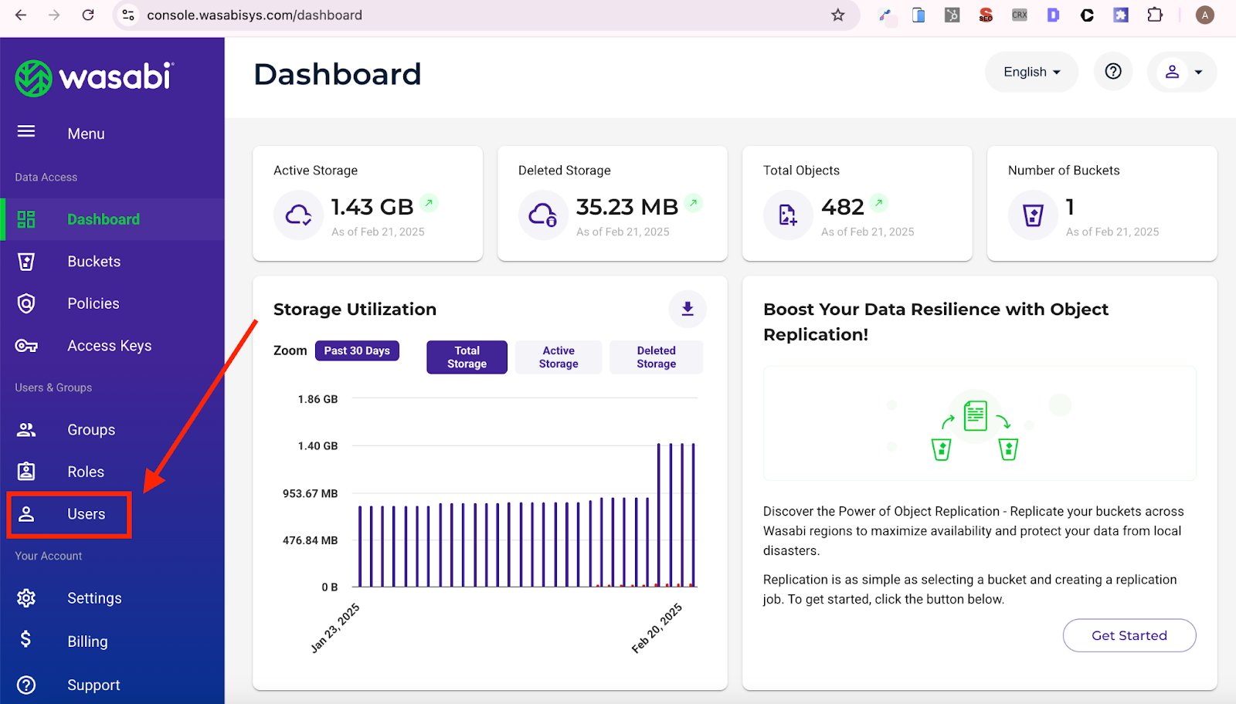Viewport: 1236px width, 704px height.
Task: Click the Users & Groups section label
Action: click(53, 388)
